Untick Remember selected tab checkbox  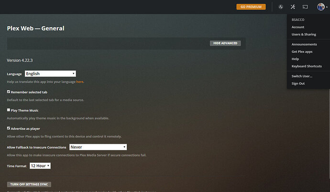9,92
